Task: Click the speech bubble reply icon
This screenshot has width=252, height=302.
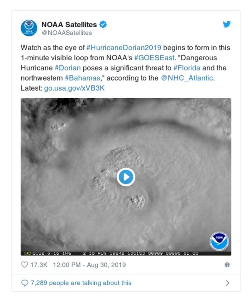Action: [25, 283]
